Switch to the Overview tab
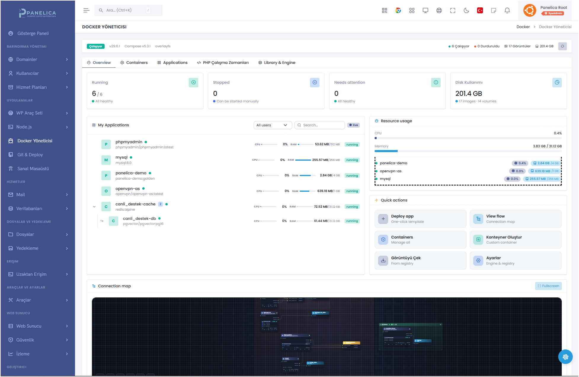 99,63
